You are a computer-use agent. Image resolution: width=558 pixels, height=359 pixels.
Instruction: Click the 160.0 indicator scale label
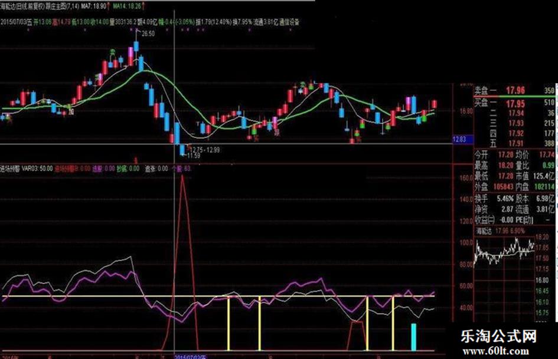pyautogui.click(x=466, y=178)
